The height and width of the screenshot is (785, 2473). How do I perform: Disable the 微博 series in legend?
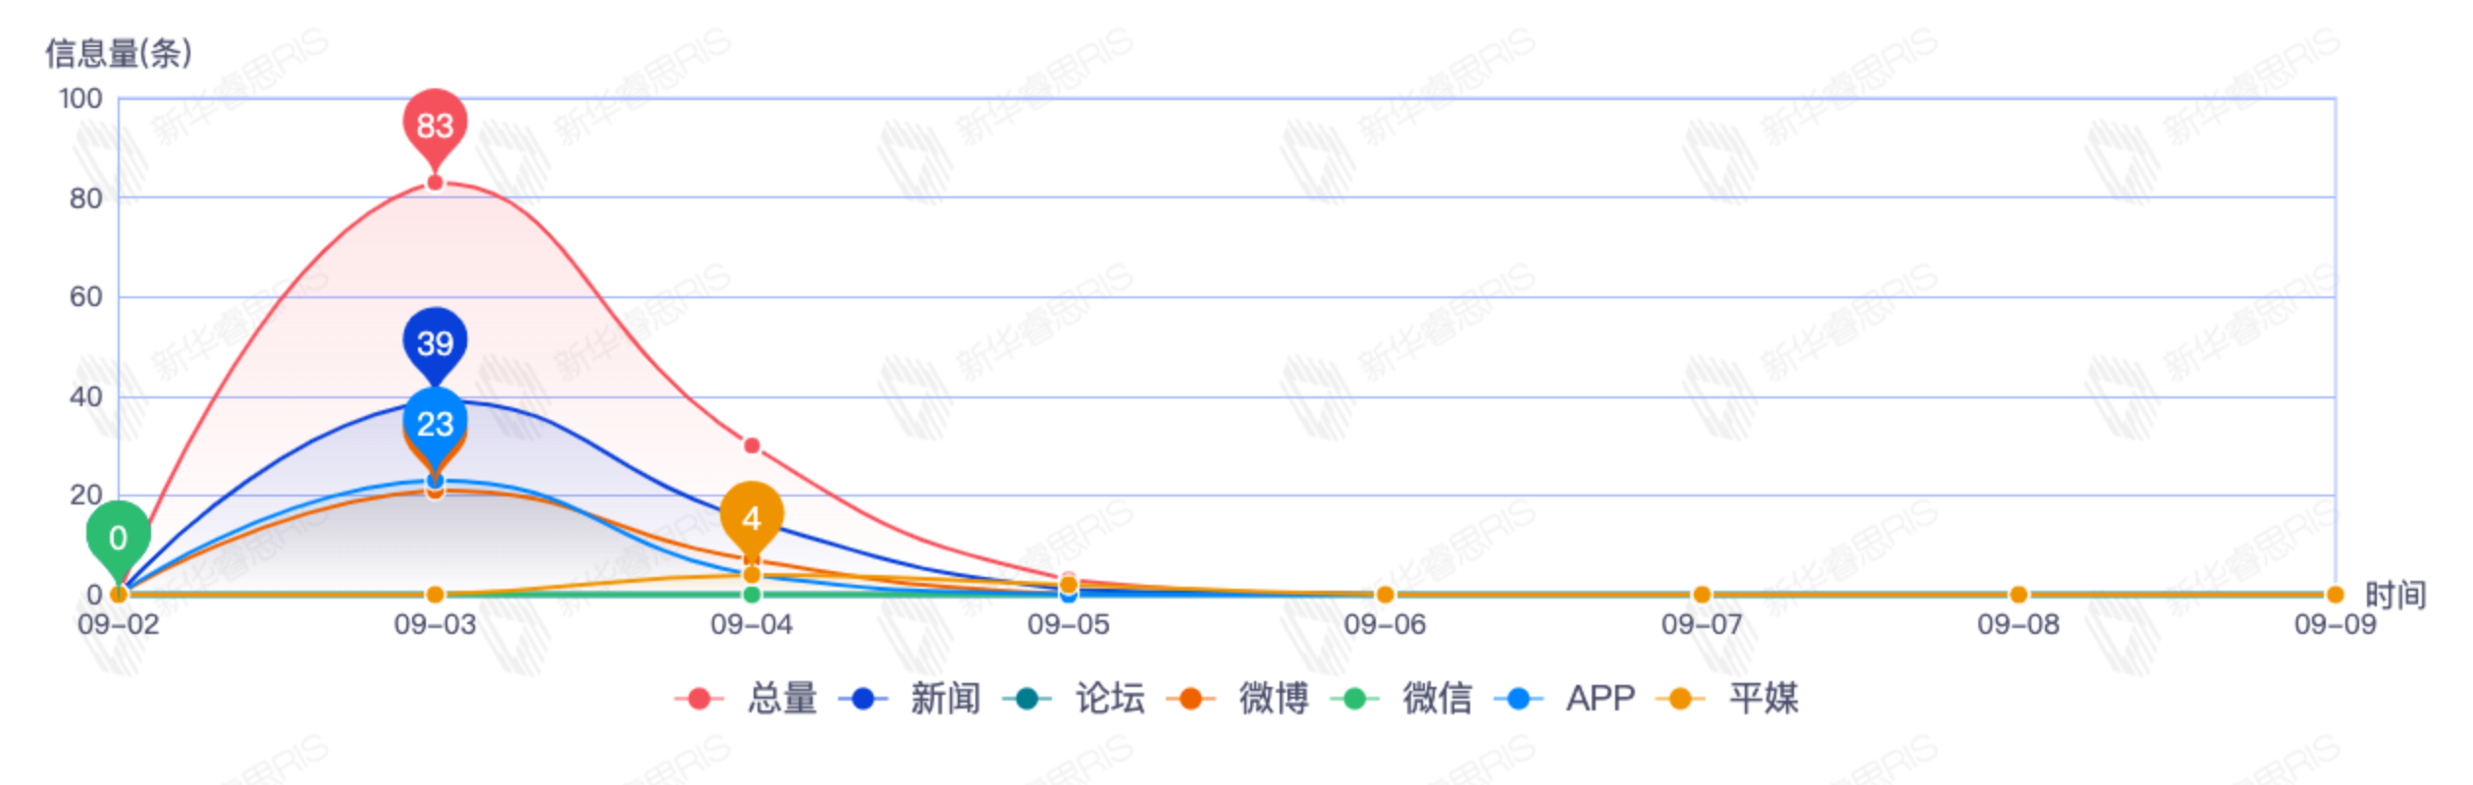point(1239,699)
